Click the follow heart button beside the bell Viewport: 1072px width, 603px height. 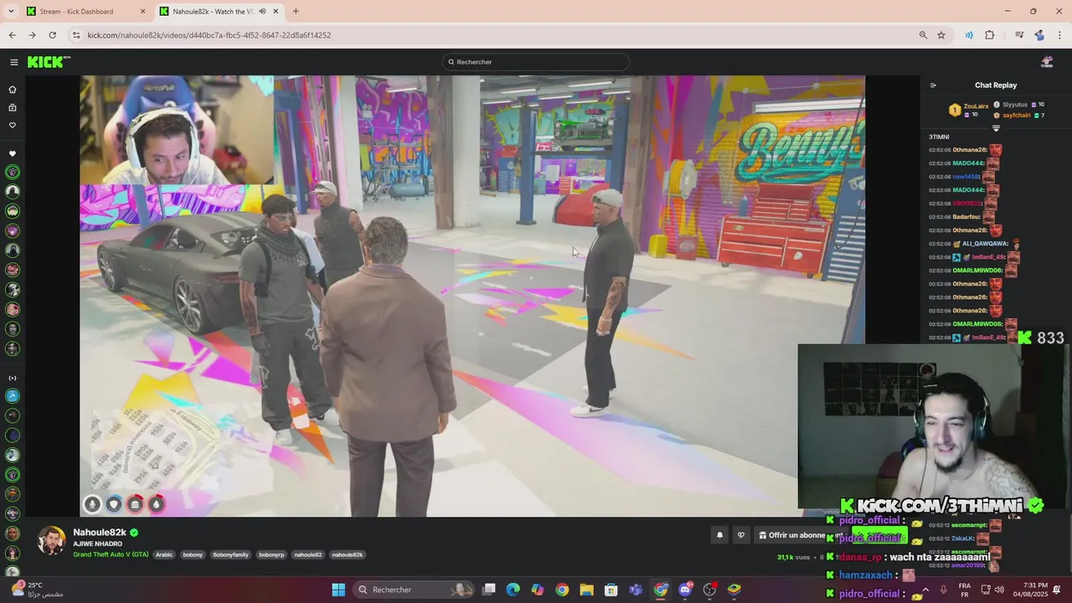740,535
